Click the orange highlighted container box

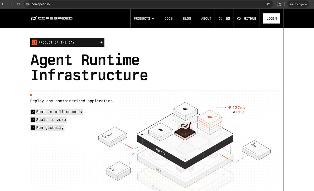(210, 119)
